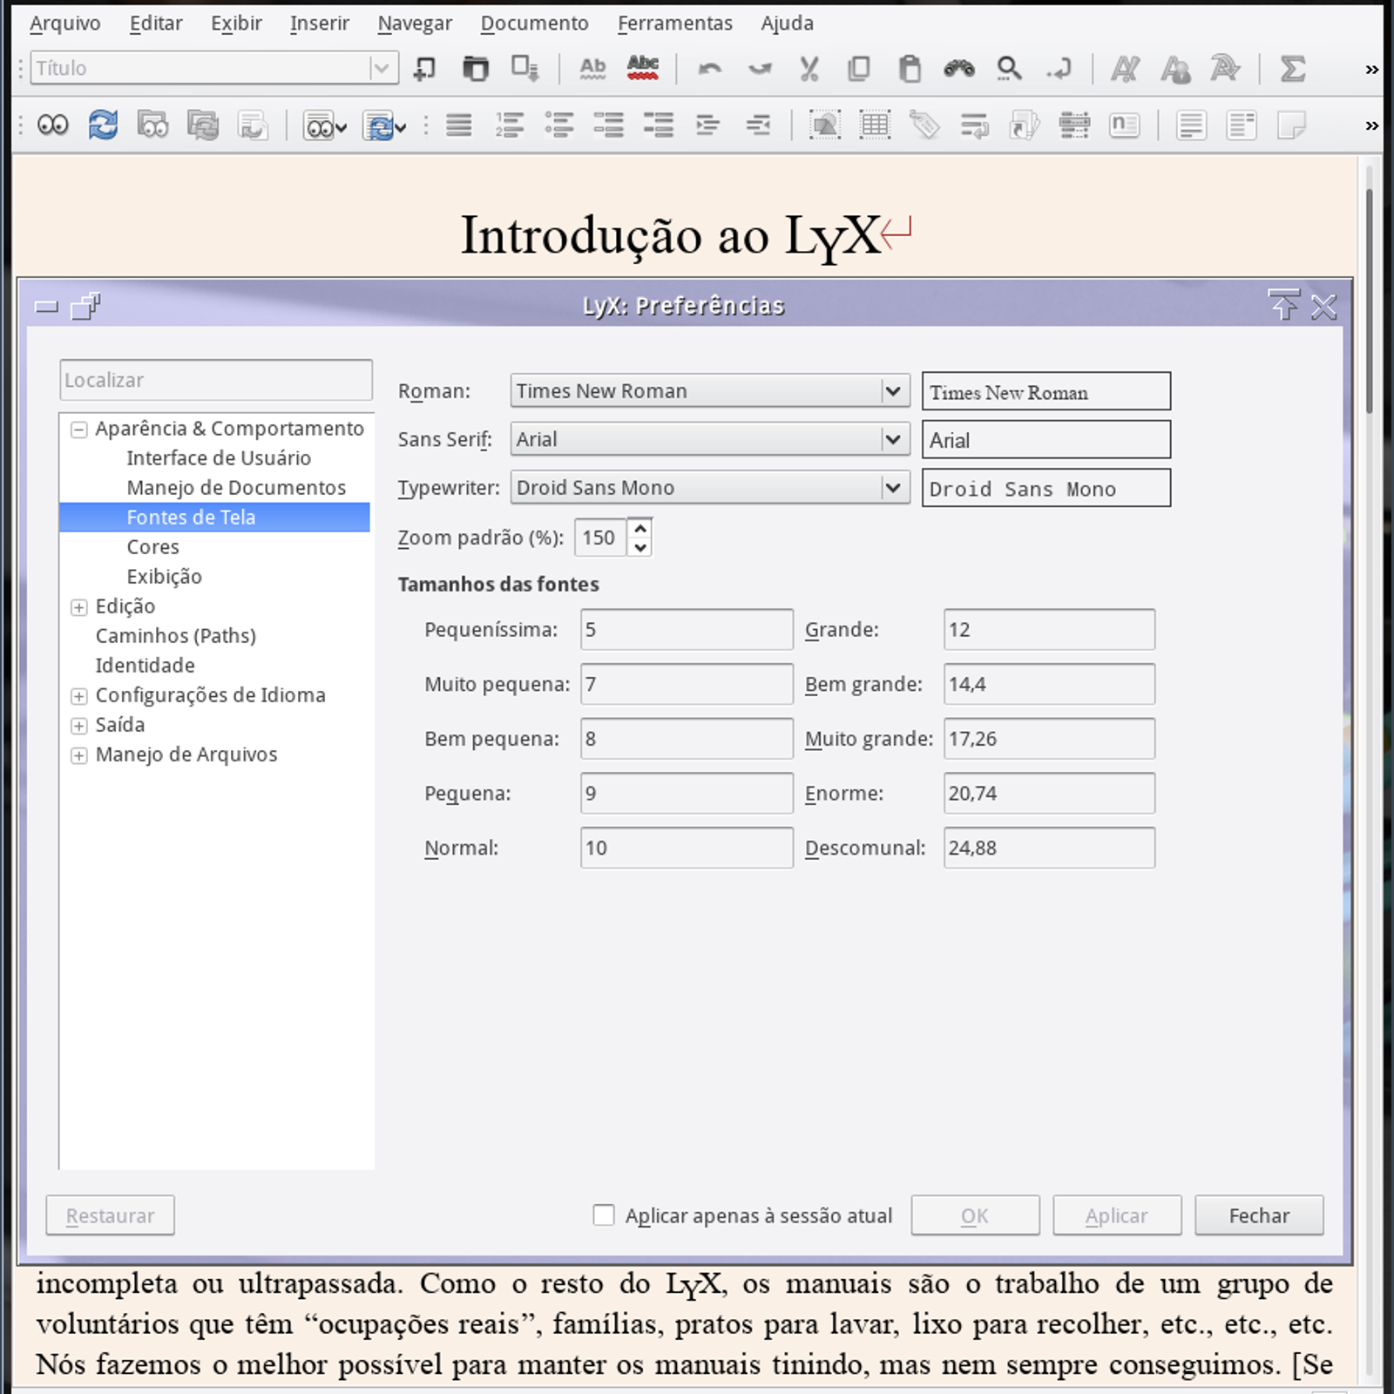Click the eyes View document icon
This screenshot has height=1394, width=1394.
[x=53, y=125]
